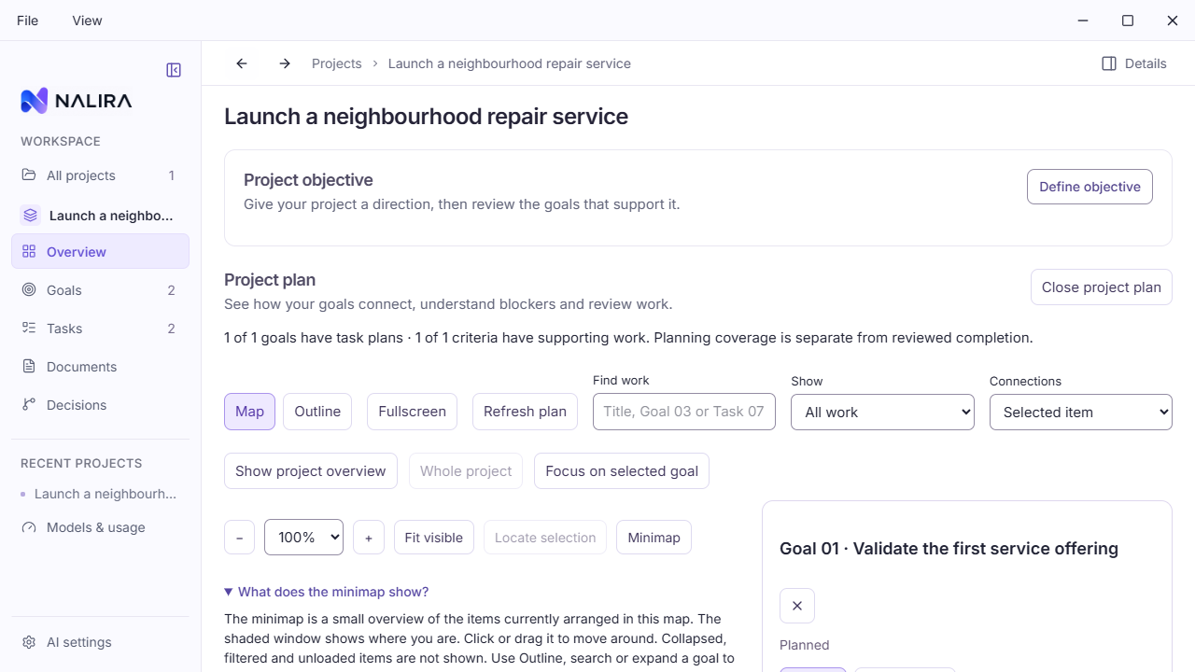The image size is (1195, 672).
Task: Click the AI settings gear icon
Action: [x=29, y=642]
